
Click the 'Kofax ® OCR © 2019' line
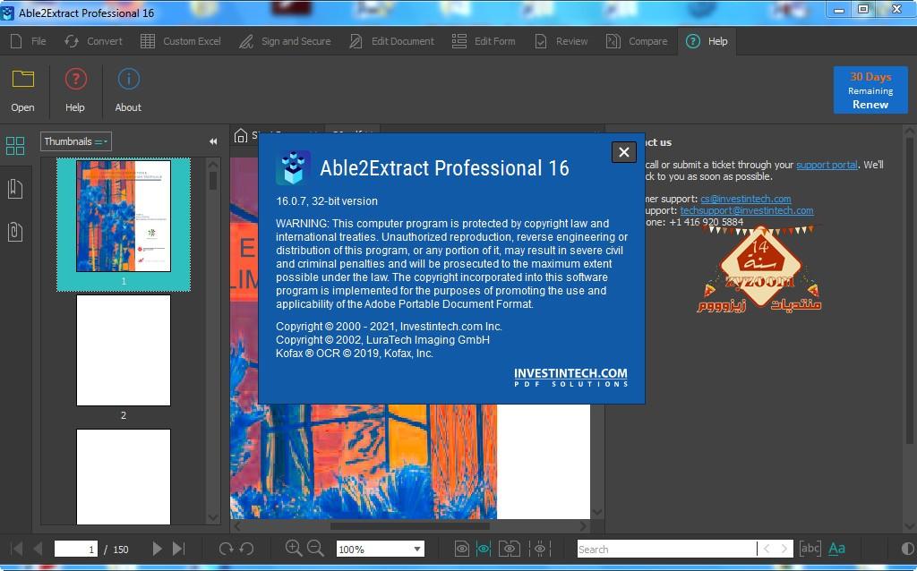tap(355, 353)
